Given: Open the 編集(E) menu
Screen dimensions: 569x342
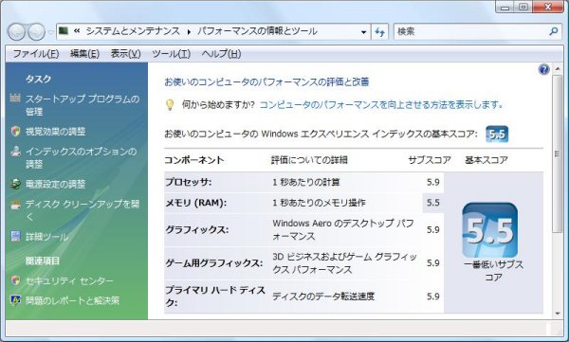Looking at the screenshot, I should [x=84, y=54].
